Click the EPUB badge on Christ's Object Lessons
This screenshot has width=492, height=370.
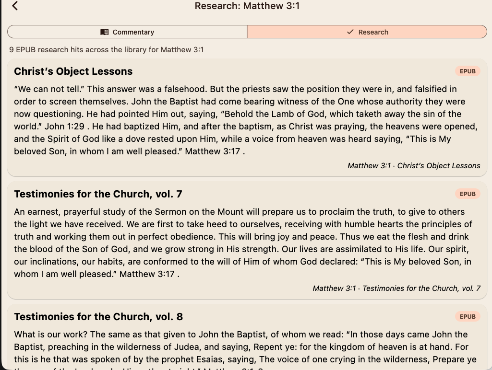(x=467, y=70)
